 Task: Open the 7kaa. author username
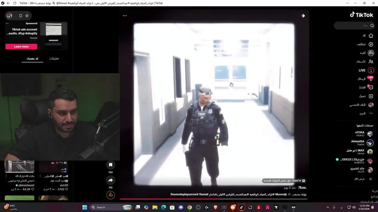(x=302, y=188)
